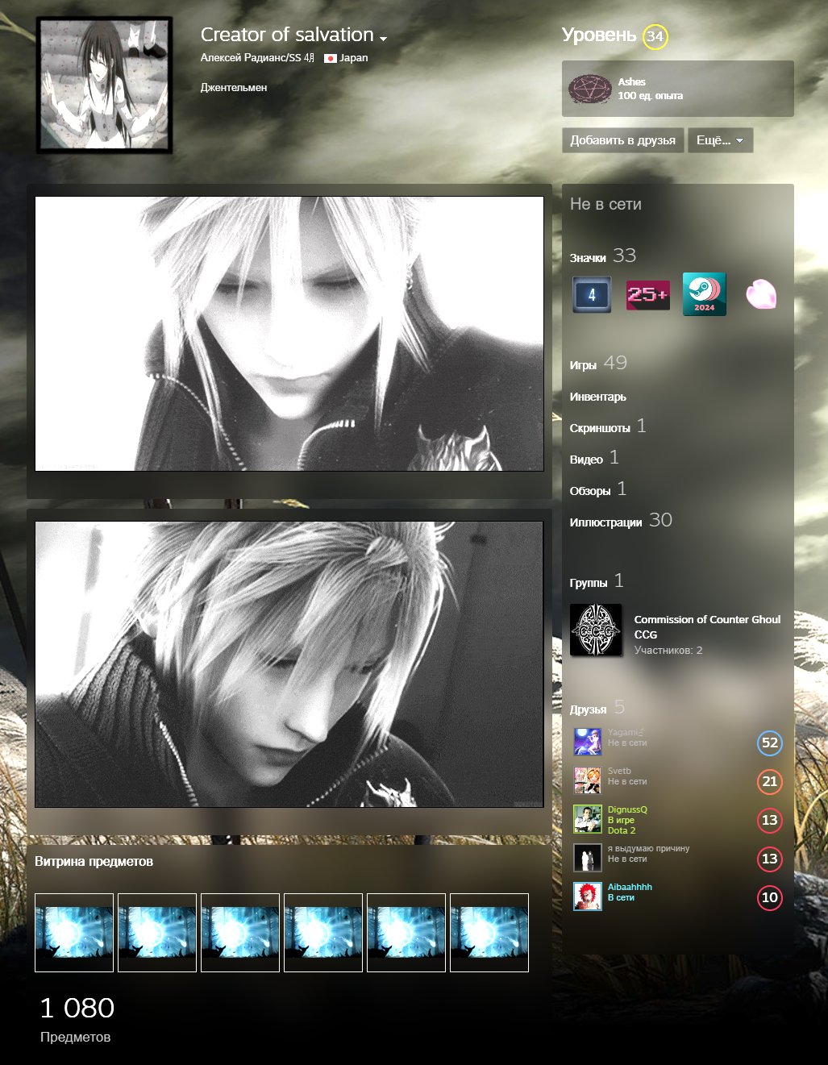Open the Значки badges list
This screenshot has height=1065, width=828.
pos(588,258)
